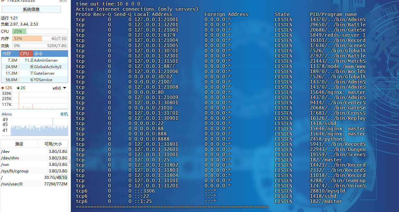Image resolution: width=399 pixels, height=212 pixels.
Task: Click the download speed 2K indicator
Action: pos(21,88)
